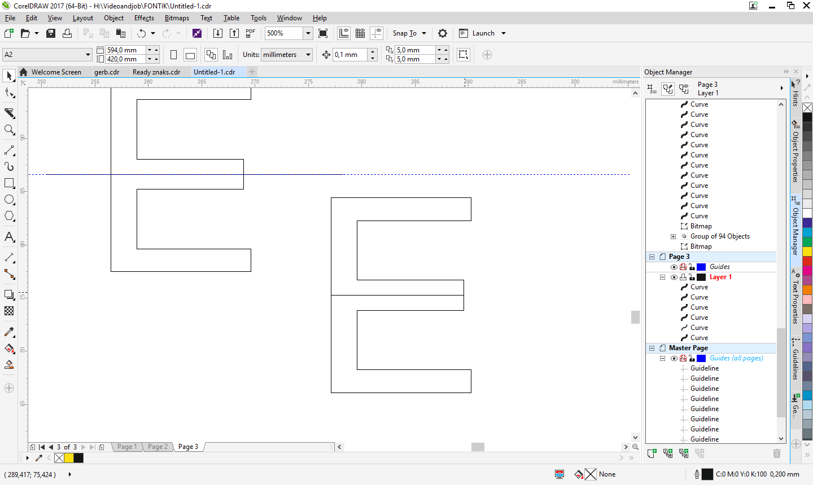Select the Parallel Dimension tool
This screenshot has height=485, width=813.
coord(9,258)
